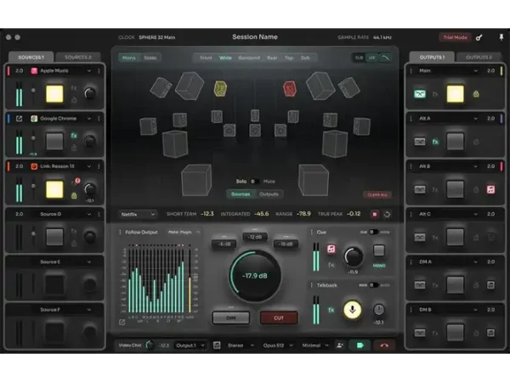The height and width of the screenshot is (382, 510).
Task: Toggle the Alt A output select pad
Action: (x=455, y=142)
